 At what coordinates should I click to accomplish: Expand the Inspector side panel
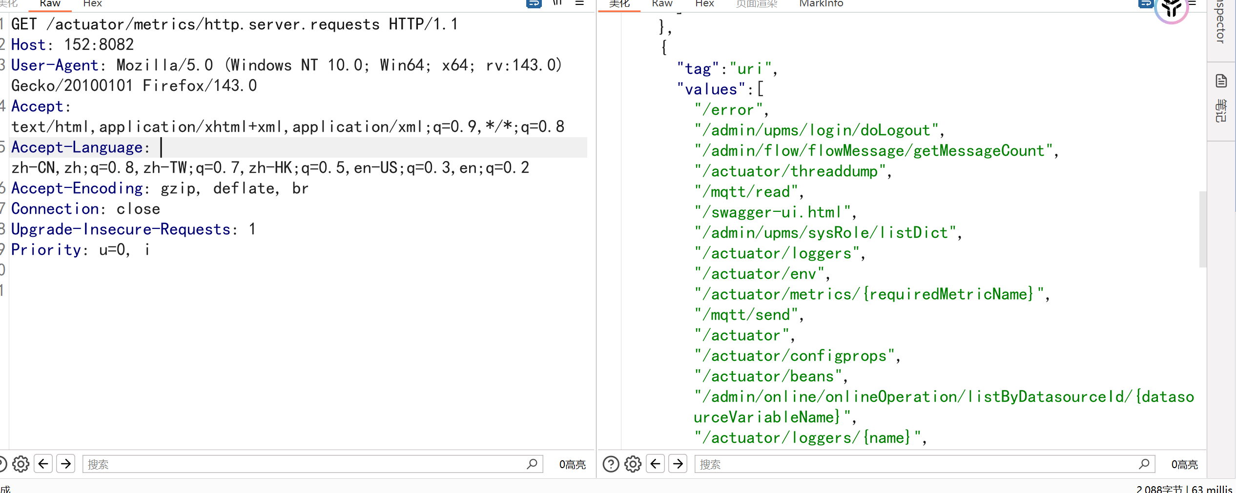pos(1221,22)
